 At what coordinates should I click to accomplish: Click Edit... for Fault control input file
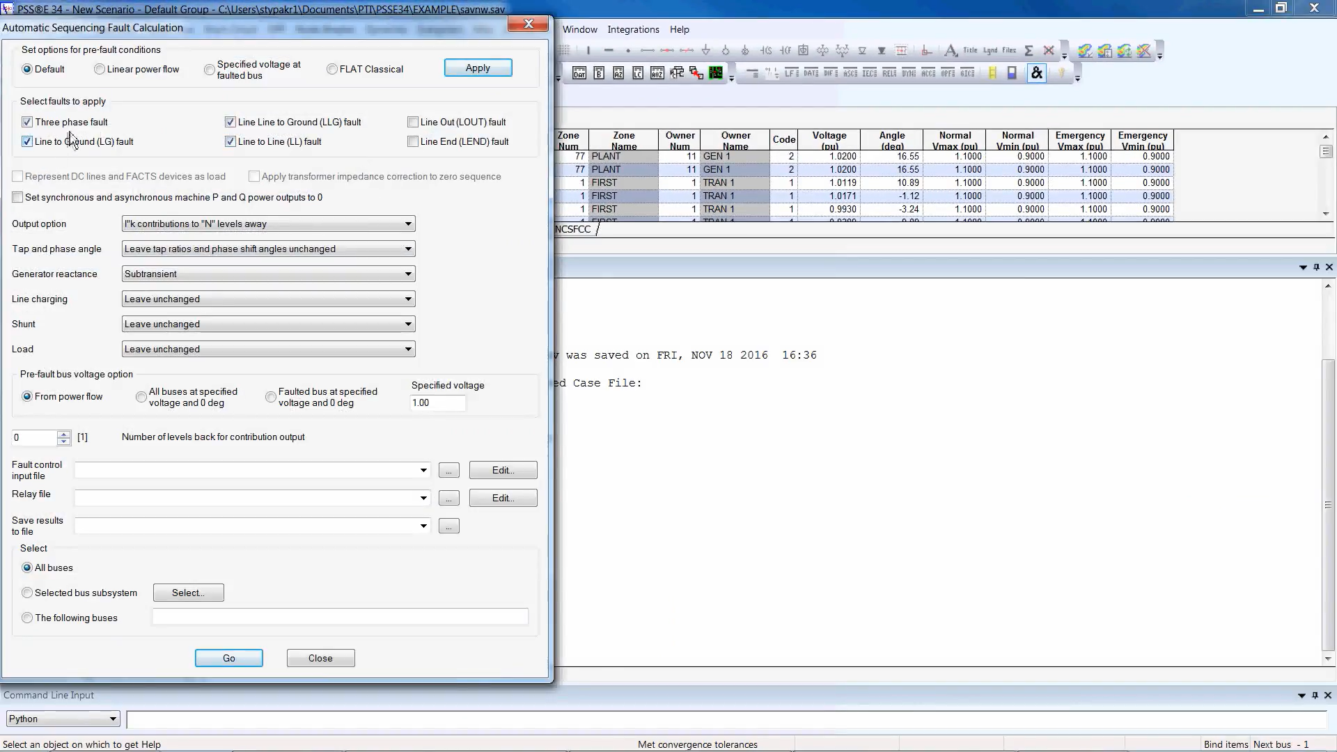pos(503,470)
